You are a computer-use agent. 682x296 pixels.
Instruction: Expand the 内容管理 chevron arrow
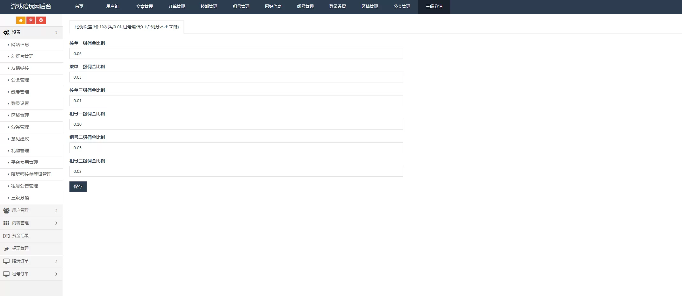(56, 223)
